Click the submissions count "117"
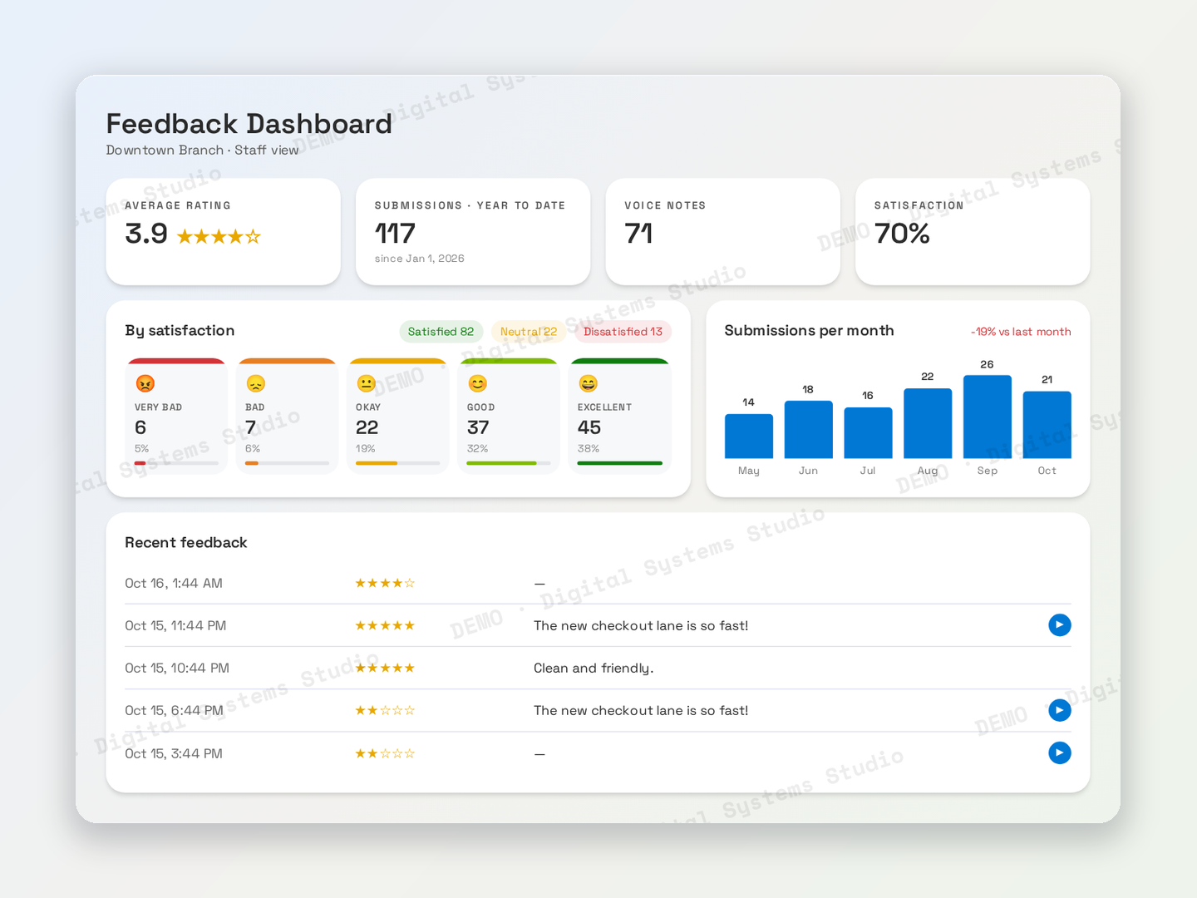 click(x=395, y=234)
